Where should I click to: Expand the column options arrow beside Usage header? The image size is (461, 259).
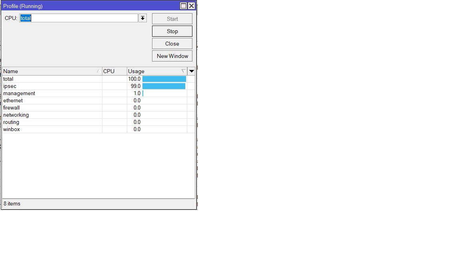pos(191,71)
